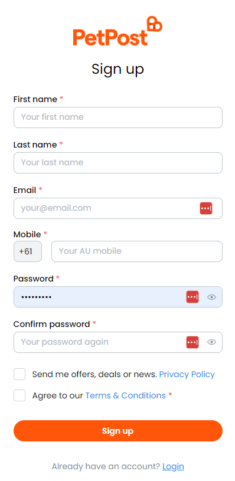235x481 pixels.
Task: Click the PetPost logo
Action: click(x=118, y=31)
